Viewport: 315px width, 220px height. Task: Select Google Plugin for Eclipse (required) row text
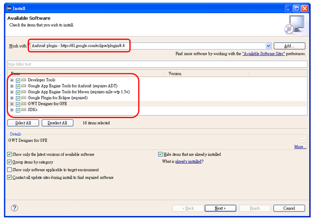(58, 97)
